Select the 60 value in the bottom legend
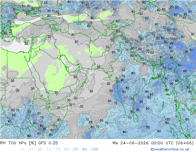The width and height of the screenshot is (196, 152). click(49, 150)
